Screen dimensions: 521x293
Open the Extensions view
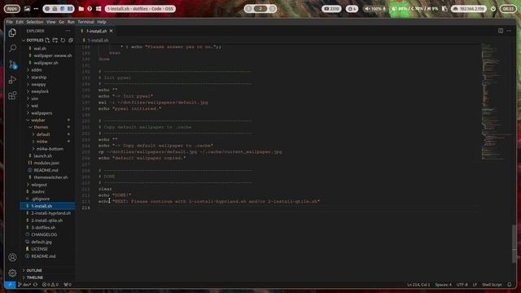click(12, 96)
